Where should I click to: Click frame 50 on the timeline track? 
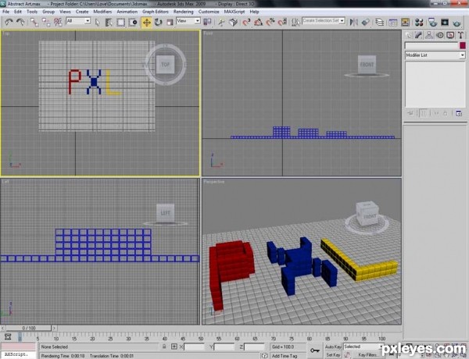coord(201,337)
